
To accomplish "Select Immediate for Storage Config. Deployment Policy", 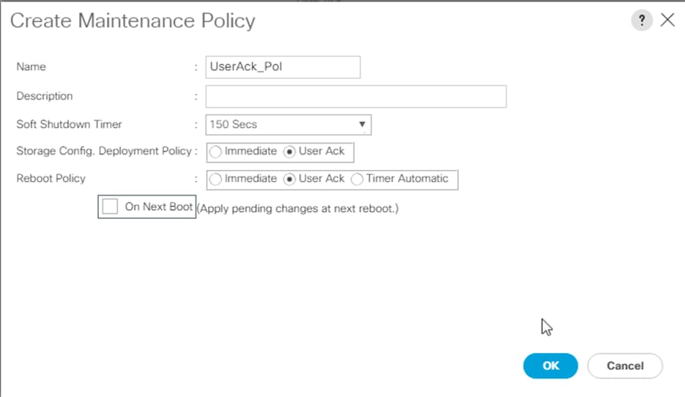I will coord(215,152).
